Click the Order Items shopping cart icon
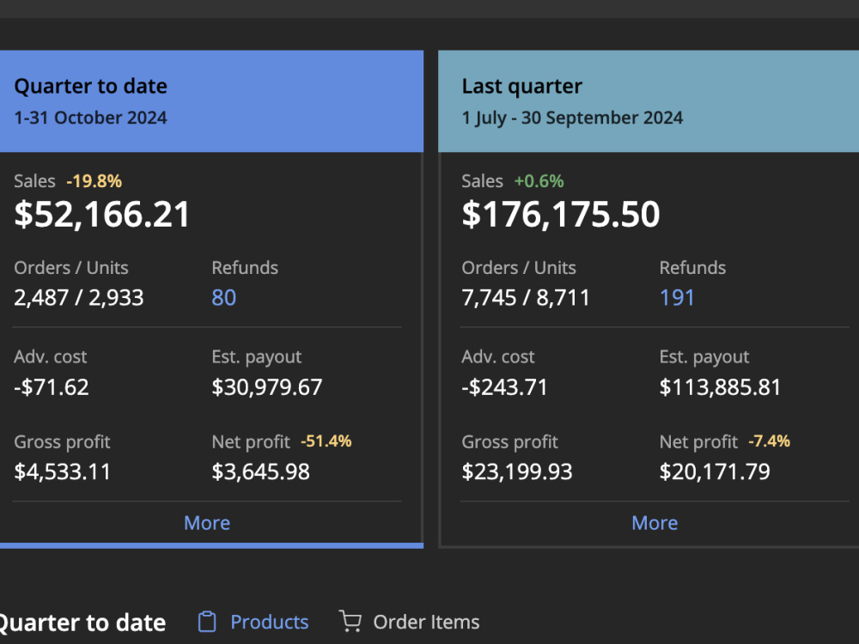This screenshot has width=859, height=644. [350, 622]
